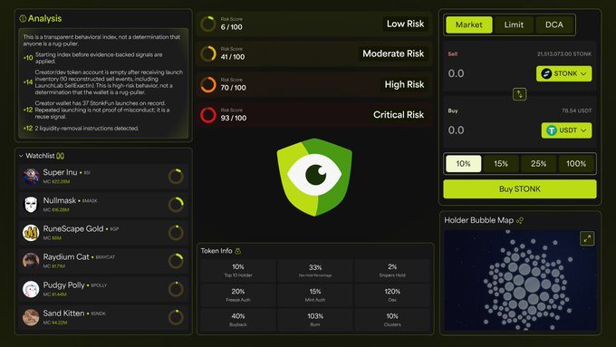Click the 78.54 USDT balance

click(576, 111)
